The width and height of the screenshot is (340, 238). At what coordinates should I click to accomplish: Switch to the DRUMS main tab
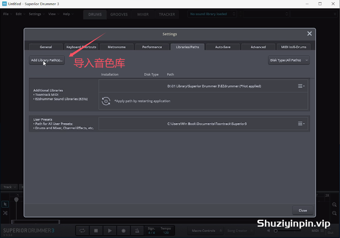point(95,14)
